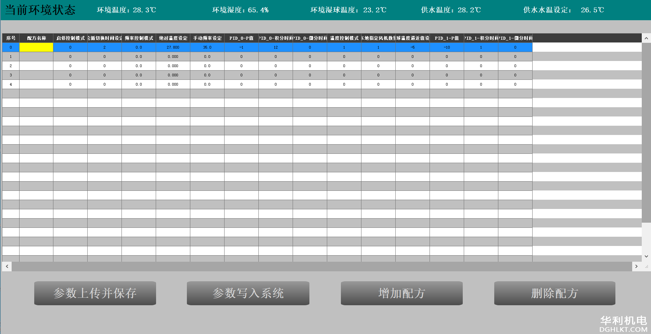Image resolution: width=651 pixels, height=334 pixels.
Task: Select row 3 via its 序号 cell
Action: click(x=11, y=75)
